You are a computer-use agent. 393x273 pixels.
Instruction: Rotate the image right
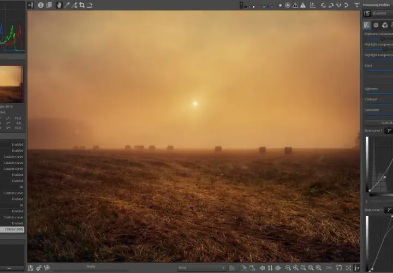tap(331, 5)
